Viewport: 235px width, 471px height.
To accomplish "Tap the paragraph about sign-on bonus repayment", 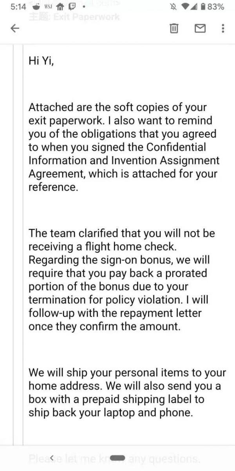I will (121, 279).
